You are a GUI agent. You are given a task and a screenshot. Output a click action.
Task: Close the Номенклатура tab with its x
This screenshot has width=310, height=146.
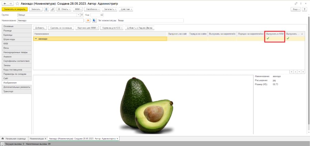point(45,139)
